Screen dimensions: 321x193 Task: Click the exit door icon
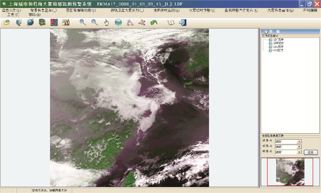tap(183, 22)
